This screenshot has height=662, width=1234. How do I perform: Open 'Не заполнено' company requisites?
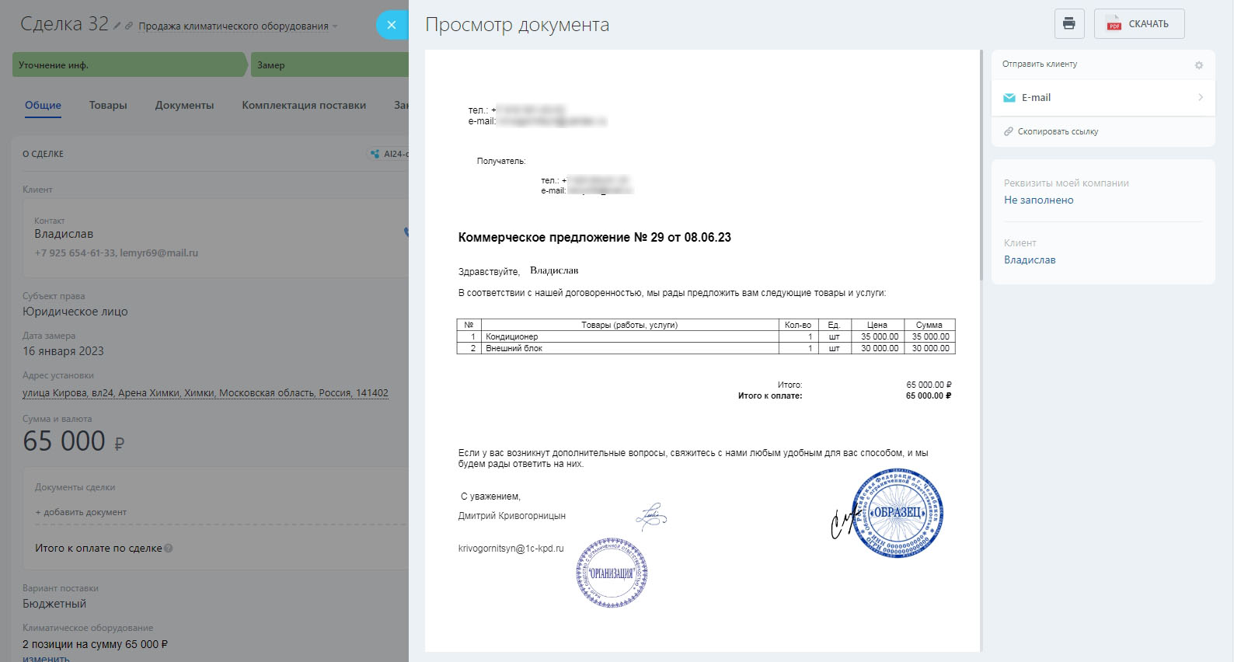(1038, 200)
